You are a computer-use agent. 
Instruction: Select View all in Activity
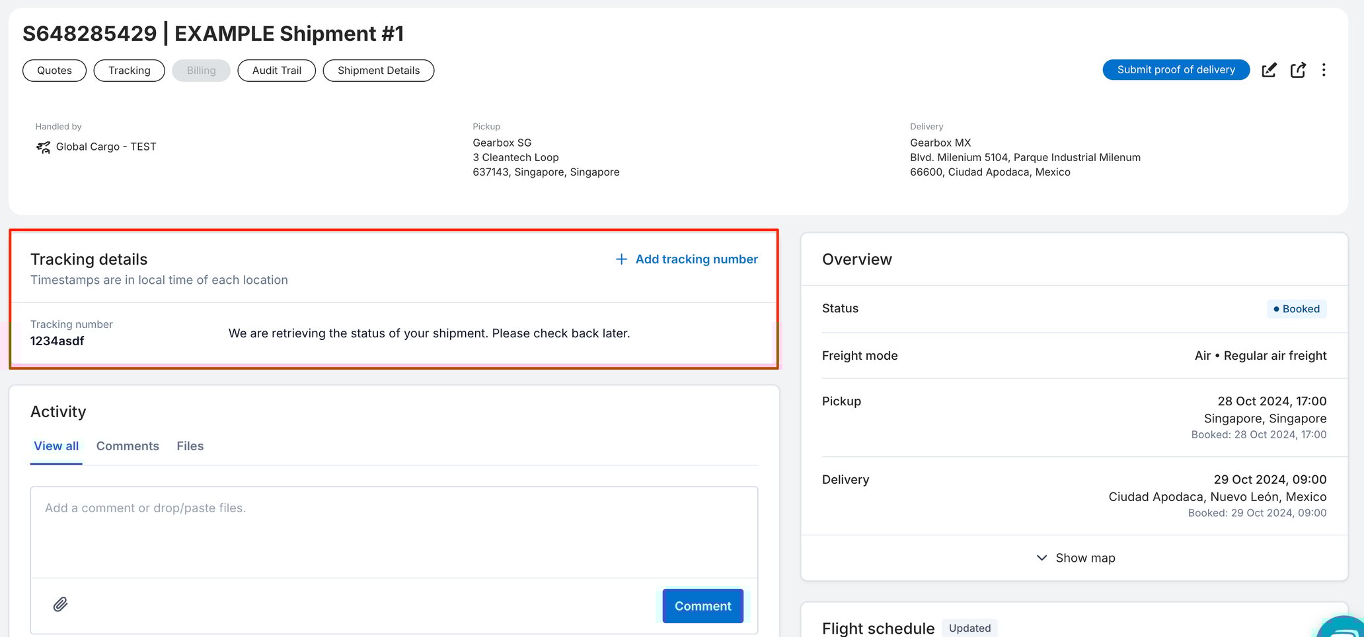pos(56,446)
